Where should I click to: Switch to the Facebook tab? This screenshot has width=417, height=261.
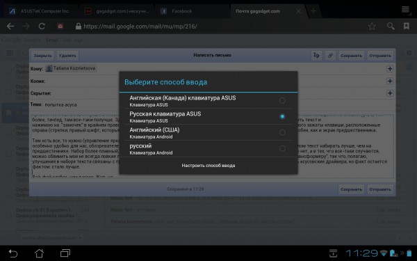pos(193,11)
